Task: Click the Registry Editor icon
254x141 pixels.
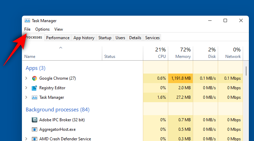Action: pos(34,88)
